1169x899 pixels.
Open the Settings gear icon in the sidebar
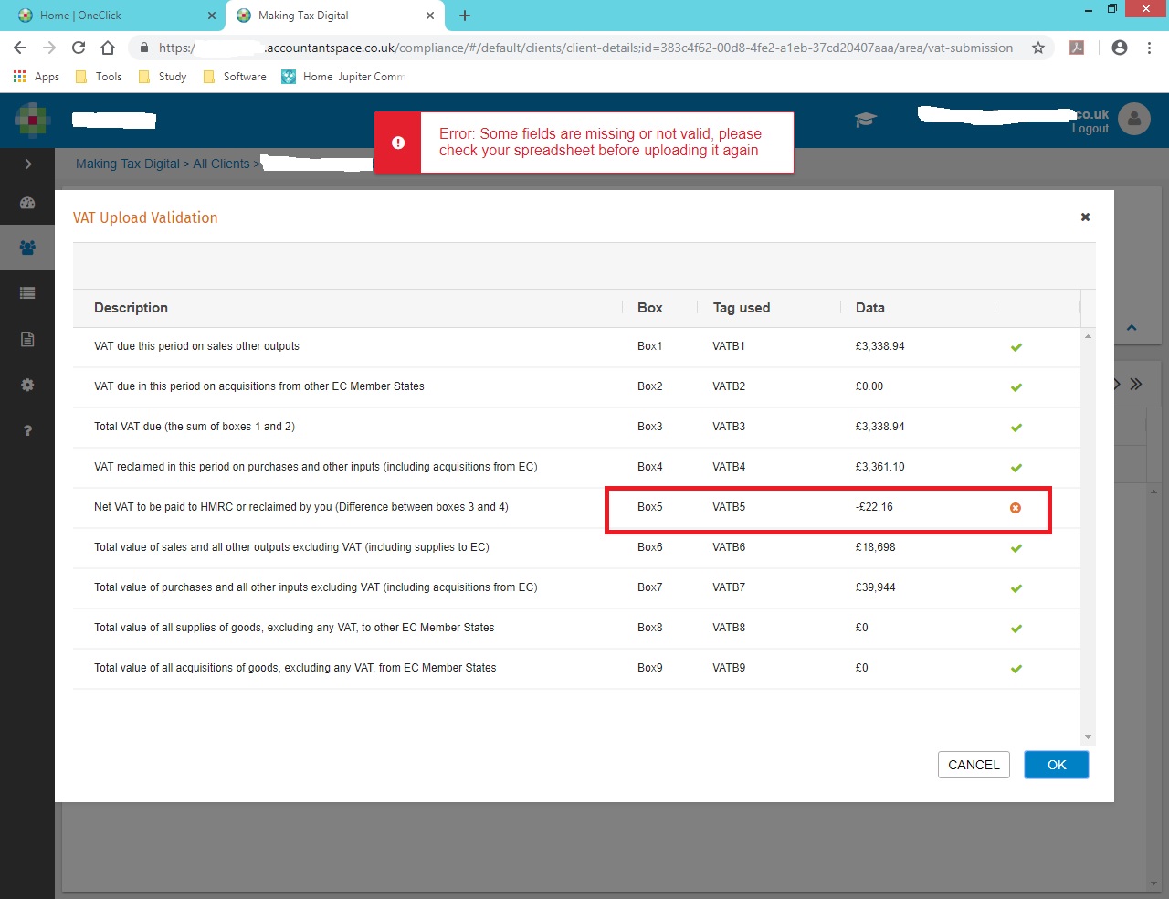(27, 385)
